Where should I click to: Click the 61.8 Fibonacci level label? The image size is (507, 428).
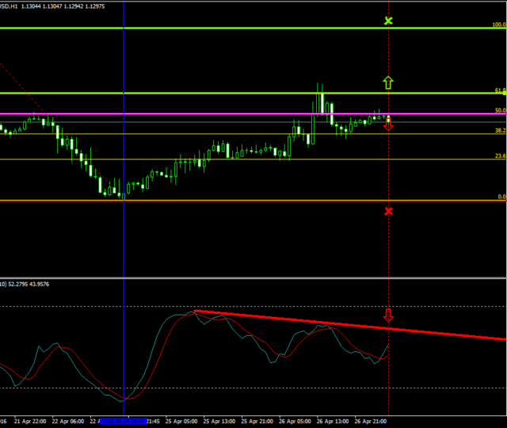click(500, 91)
